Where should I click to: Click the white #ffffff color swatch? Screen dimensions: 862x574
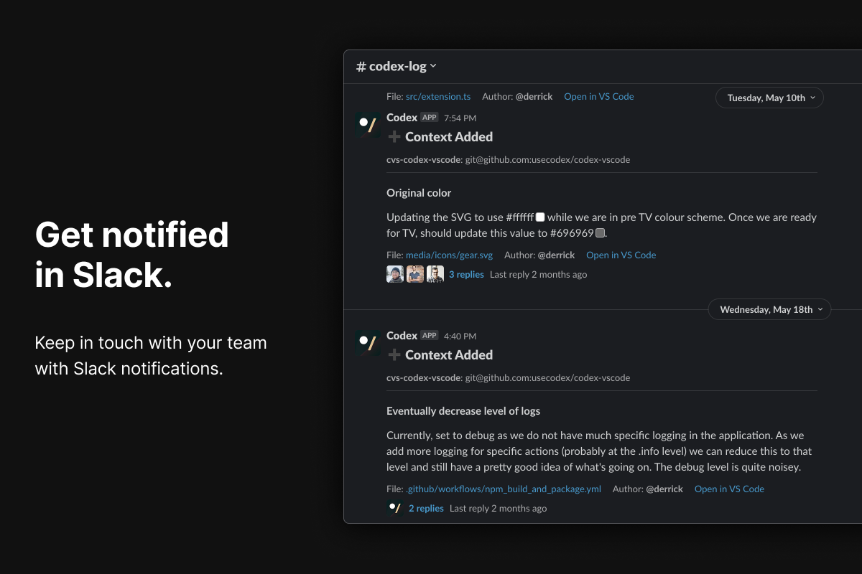tap(540, 217)
